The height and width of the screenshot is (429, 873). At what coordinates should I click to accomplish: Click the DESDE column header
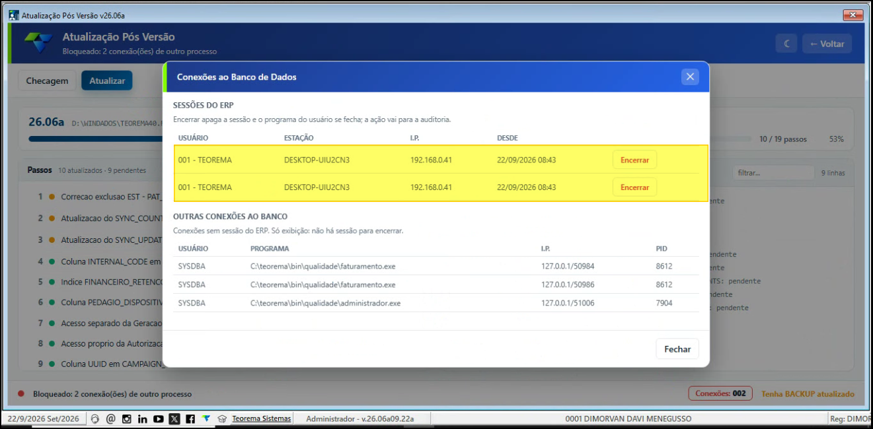508,138
